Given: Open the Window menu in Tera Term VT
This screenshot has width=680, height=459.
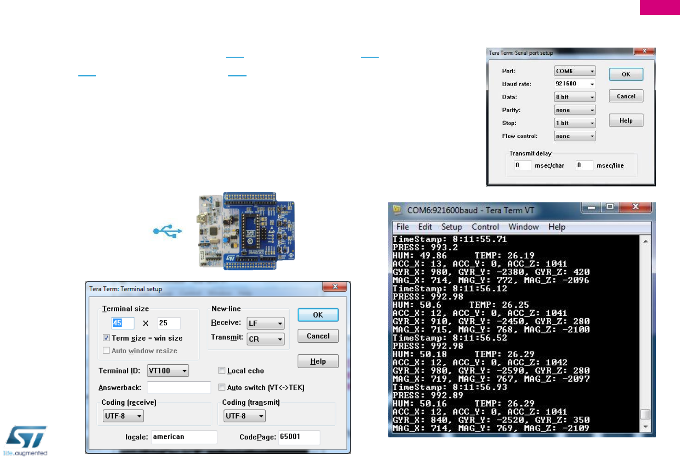Looking at the screenshot, I should [524, 227].
